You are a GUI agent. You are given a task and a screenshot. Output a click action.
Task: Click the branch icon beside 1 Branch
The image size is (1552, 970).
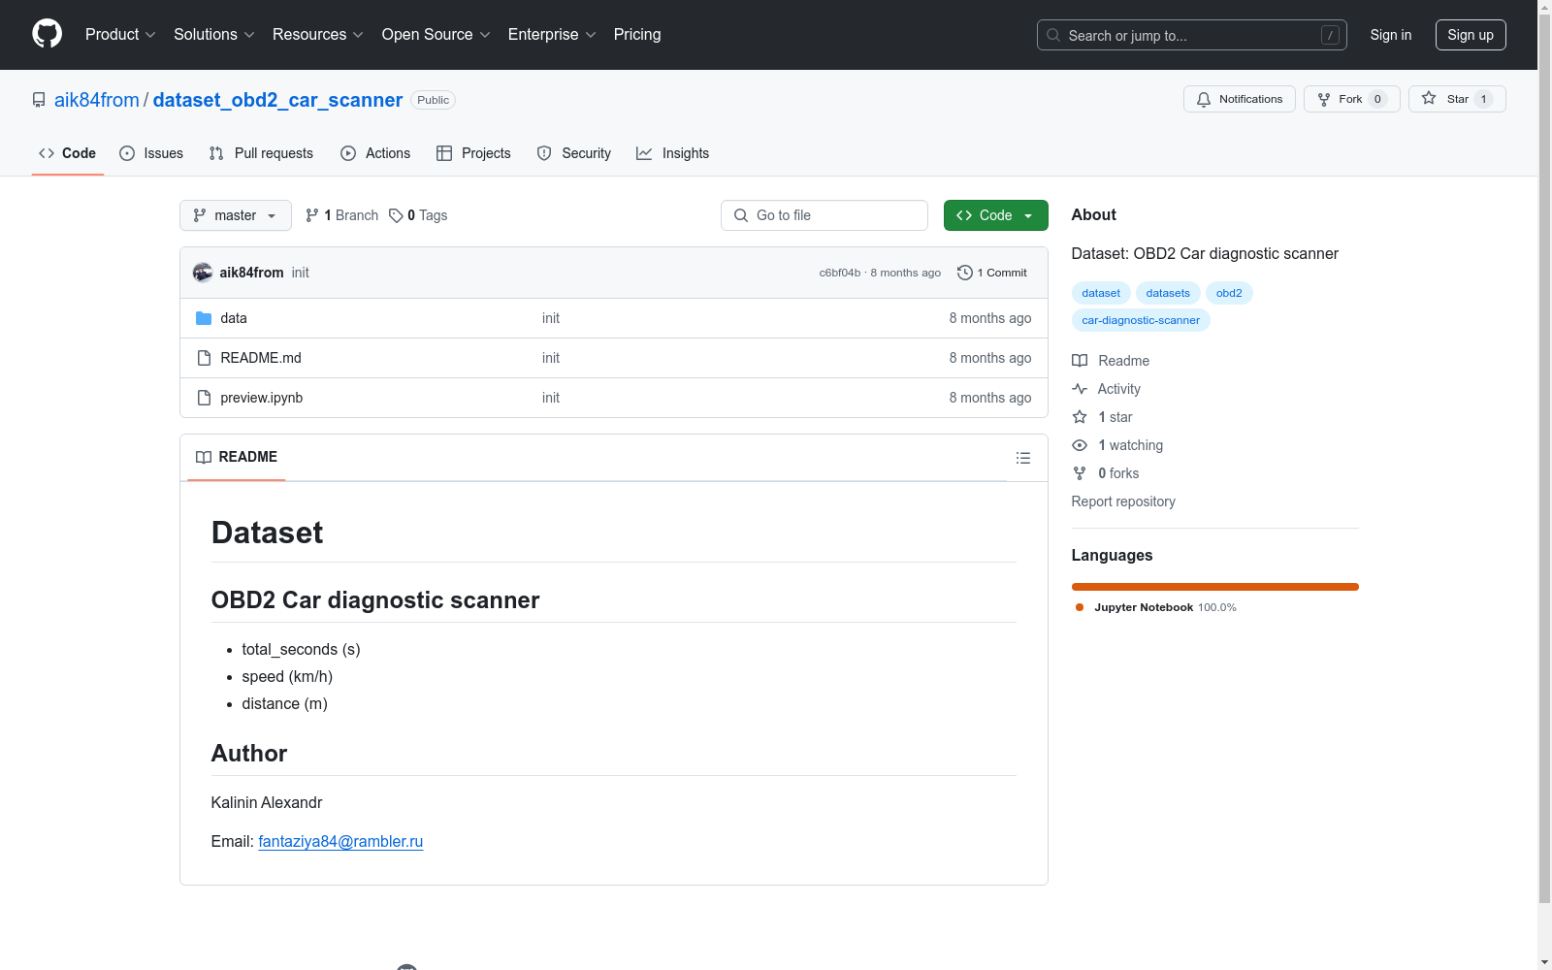[312, 215]
